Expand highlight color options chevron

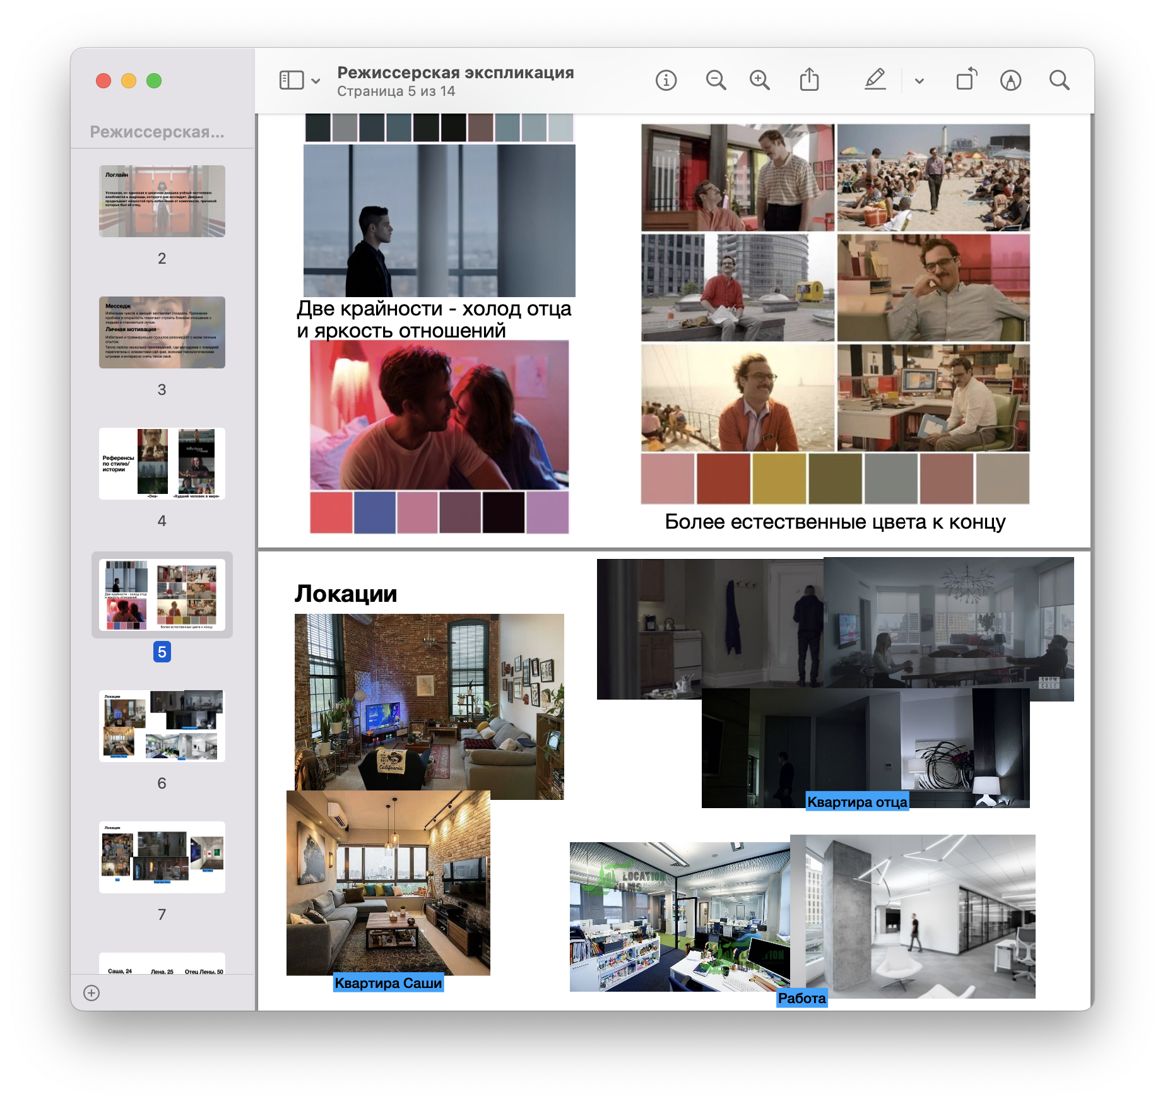click(920, 81)
